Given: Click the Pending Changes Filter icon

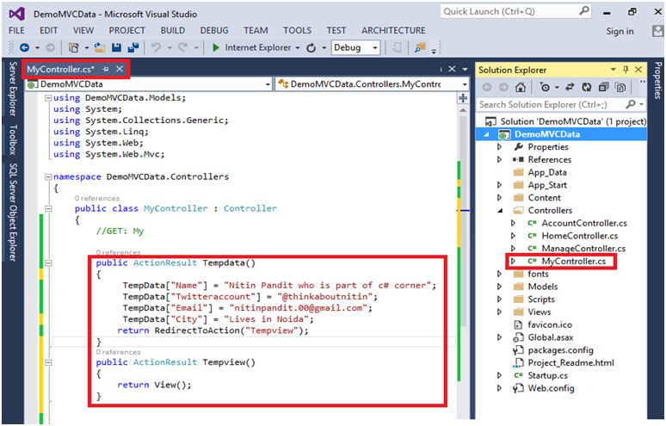Looking at the screenshot, I should click(x=545, y=87).
